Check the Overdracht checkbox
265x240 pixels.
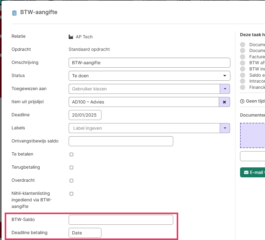(x=71, y=180)
